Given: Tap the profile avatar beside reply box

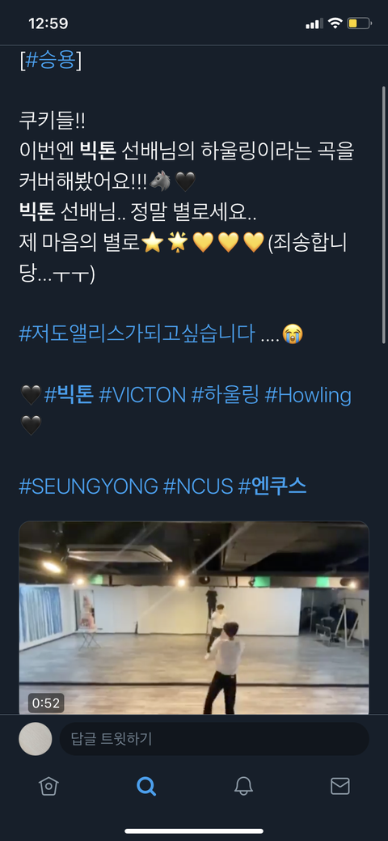Looking at the screenshot, I should (36, 738).
